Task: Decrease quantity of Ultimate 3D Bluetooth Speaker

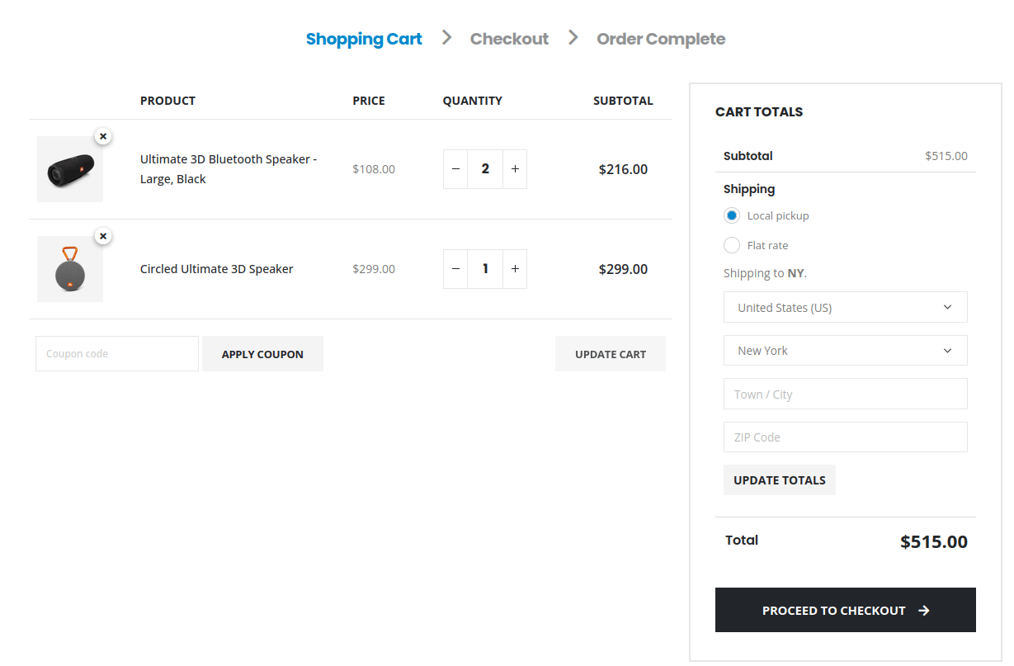Action: [x=455, y=169]
